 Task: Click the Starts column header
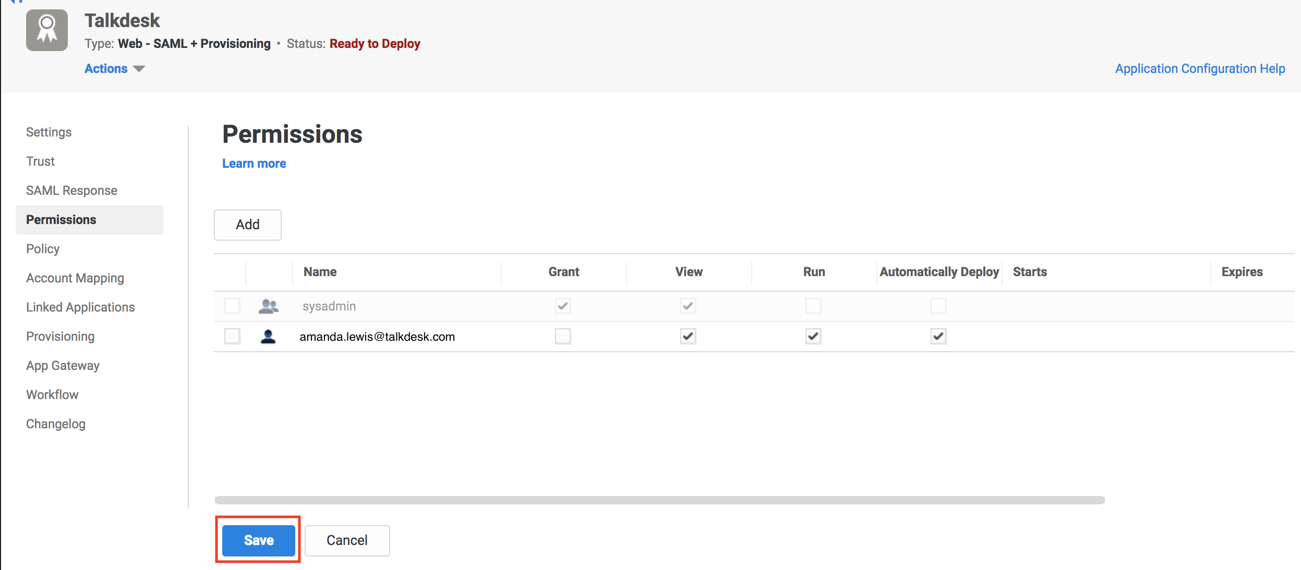coord(1030,272)
